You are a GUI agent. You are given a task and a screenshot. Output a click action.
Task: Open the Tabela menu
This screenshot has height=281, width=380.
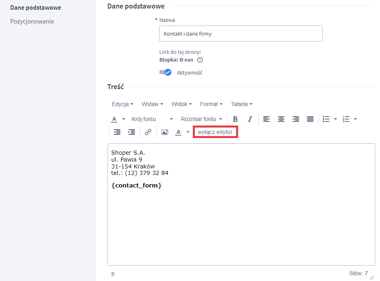click(x=241, y=104)
